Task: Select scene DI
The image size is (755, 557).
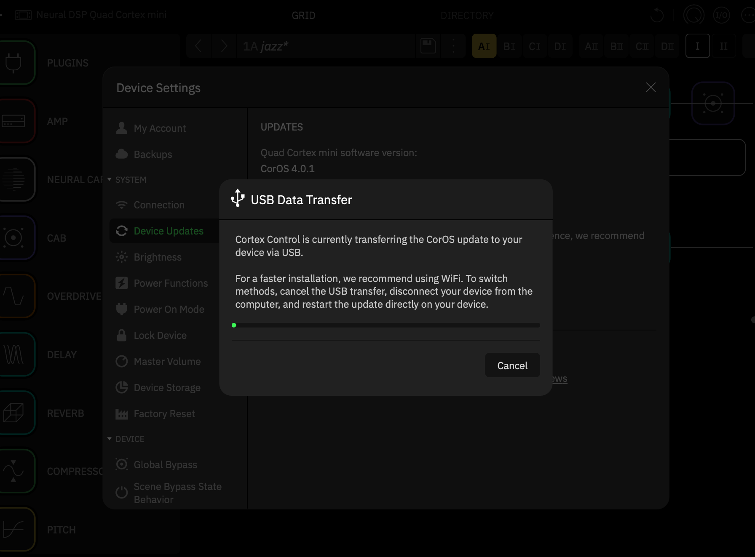Action: [x=560, y=46]
